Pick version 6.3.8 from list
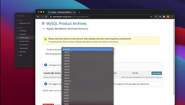Screen dimensions: 185x105 (x=87, y=90)
